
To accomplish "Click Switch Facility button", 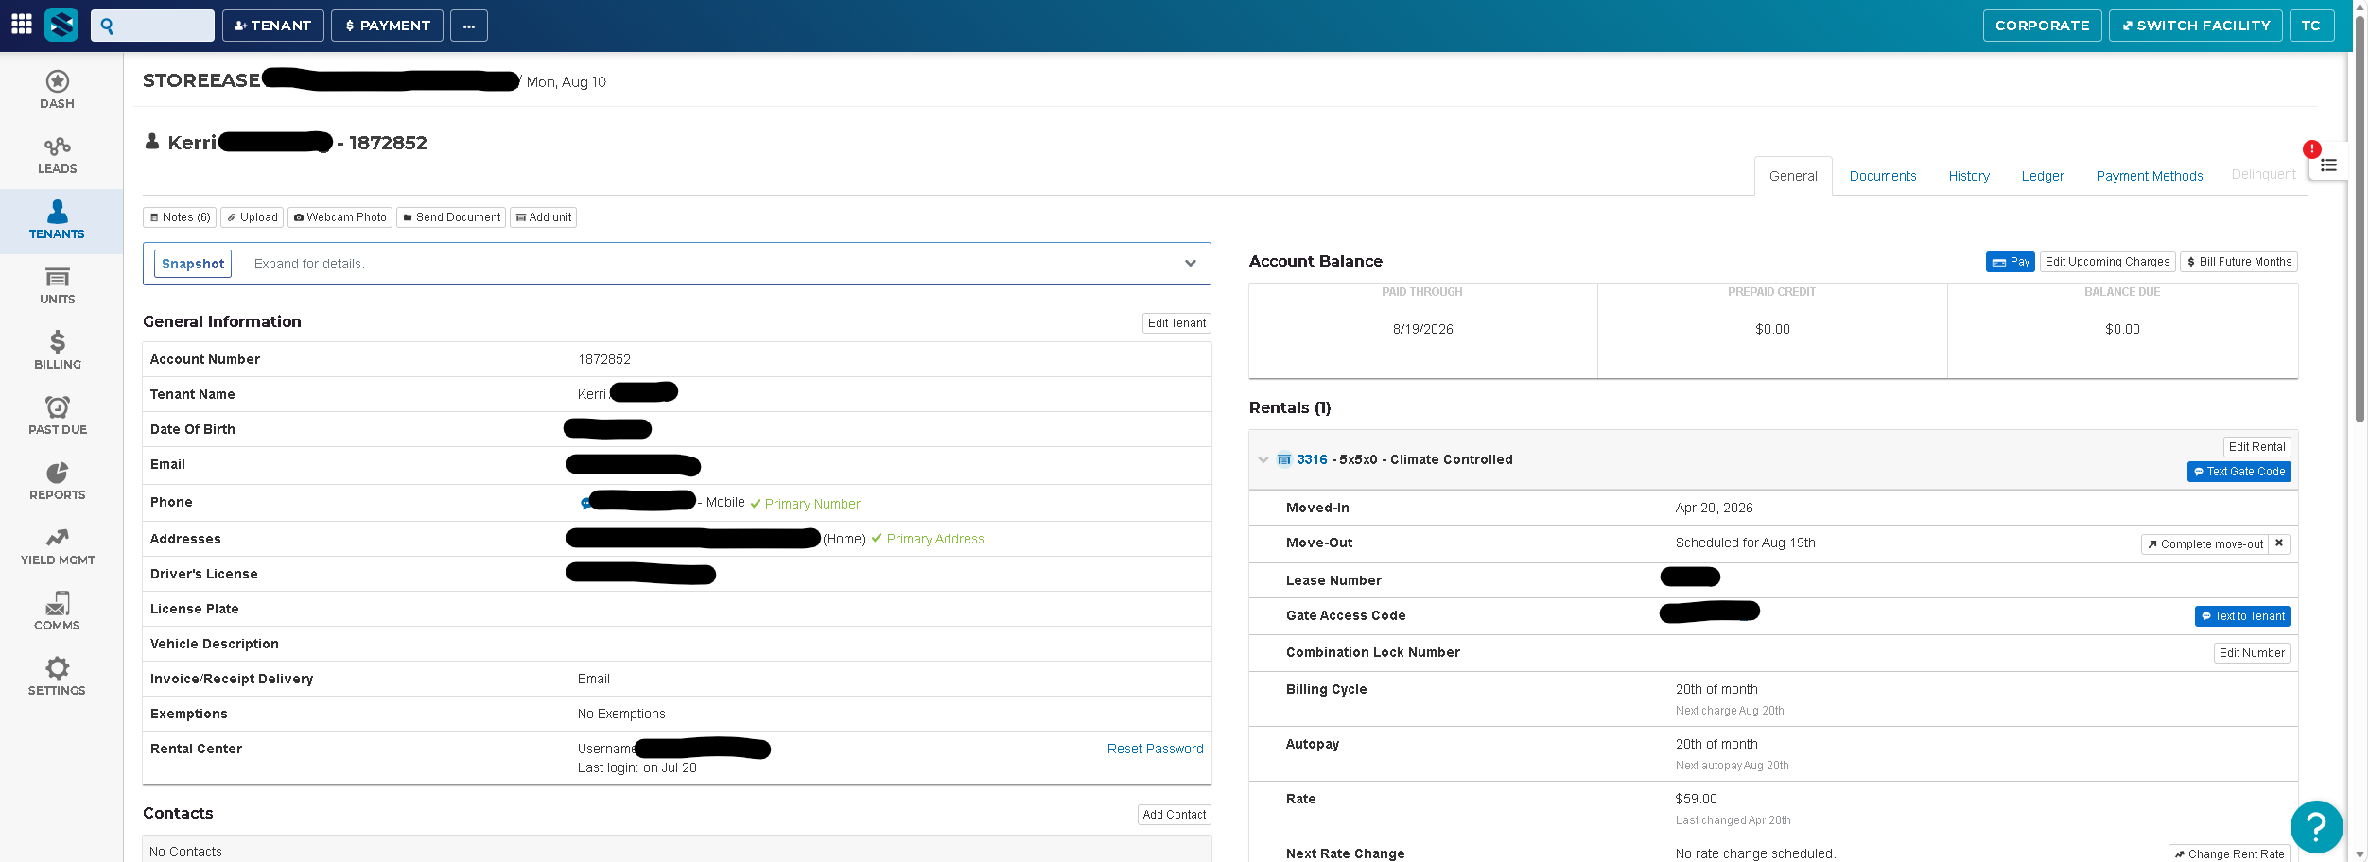I will [2196, 26].
